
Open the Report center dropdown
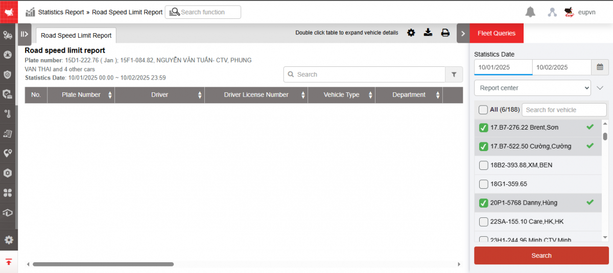(x=532, y=88)
